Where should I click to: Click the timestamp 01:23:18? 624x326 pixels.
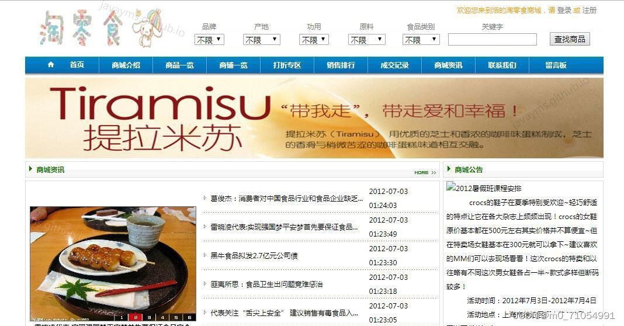click(x=383, y=292)
